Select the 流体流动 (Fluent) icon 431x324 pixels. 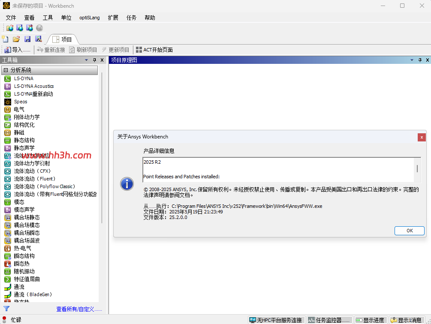[x=8, y=179]
